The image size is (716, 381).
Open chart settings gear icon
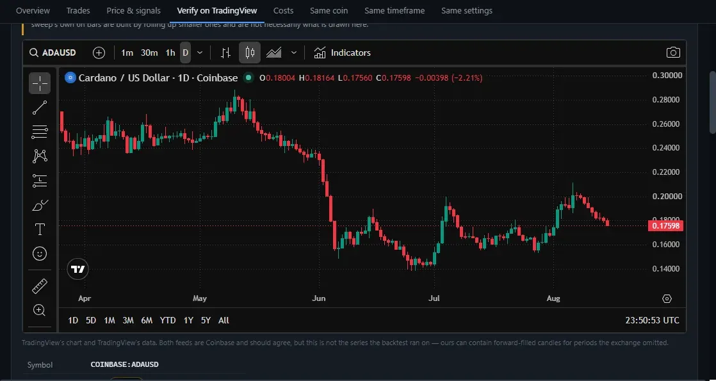(x=667, y=299)
